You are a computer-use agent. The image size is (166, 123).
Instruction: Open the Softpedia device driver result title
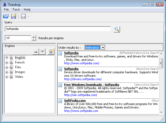tap(71, 69)
